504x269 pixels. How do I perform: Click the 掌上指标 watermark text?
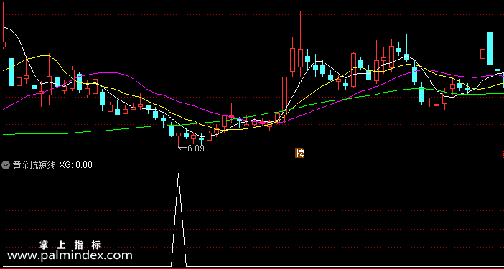point(70,245)
